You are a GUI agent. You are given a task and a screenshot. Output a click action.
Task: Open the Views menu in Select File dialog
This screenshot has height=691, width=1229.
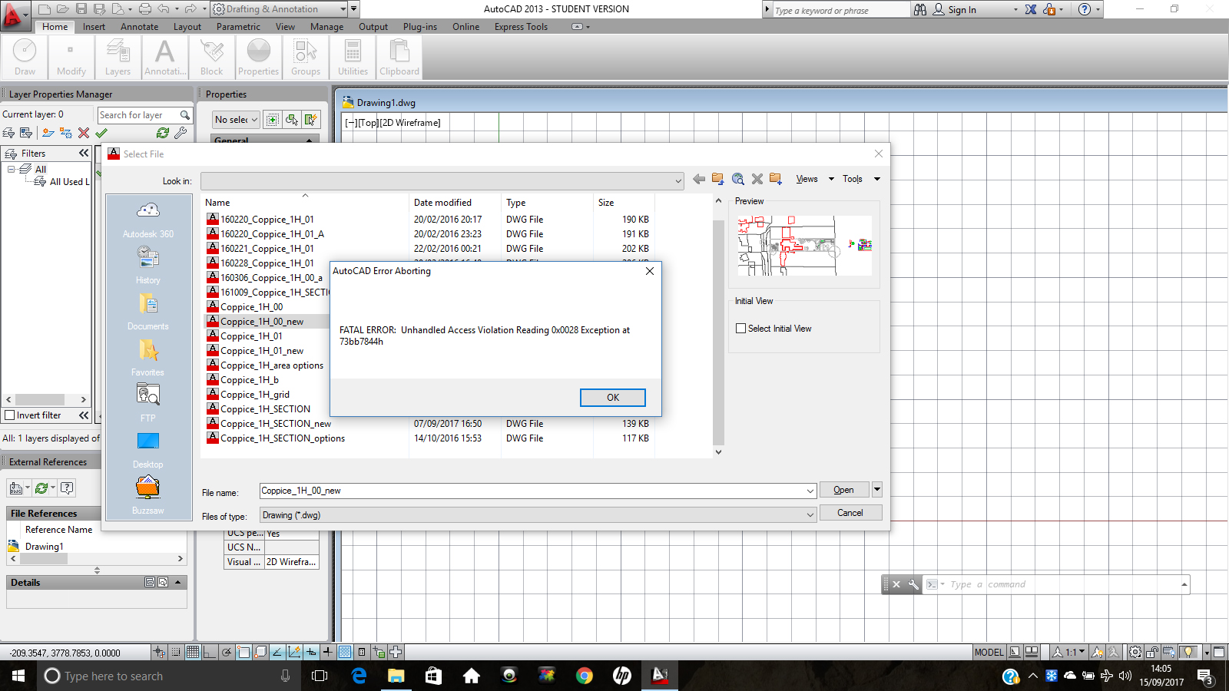point(814,179)
